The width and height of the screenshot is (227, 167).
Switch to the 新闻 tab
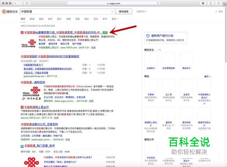tap(32, 19)
